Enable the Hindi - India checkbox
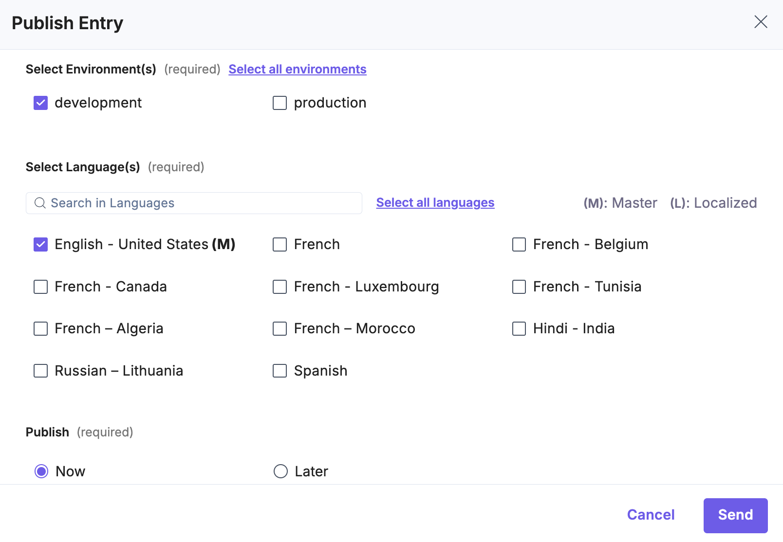The width and height of the screenshot is (783, 542). pyautogui.click(x=519, y=329)
